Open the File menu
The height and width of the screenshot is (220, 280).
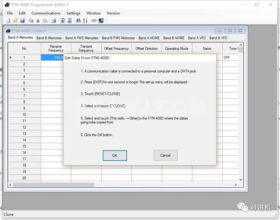pyautogui.click(x=10, y=13)
